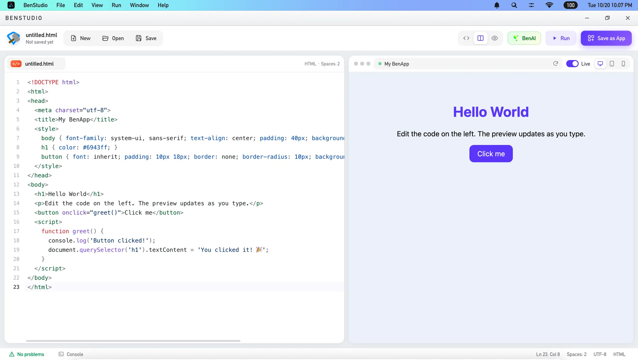Open the Edit menu

(78, 5)
